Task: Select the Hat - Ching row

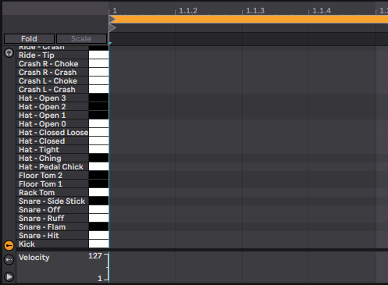Action: tap(52, 159)
